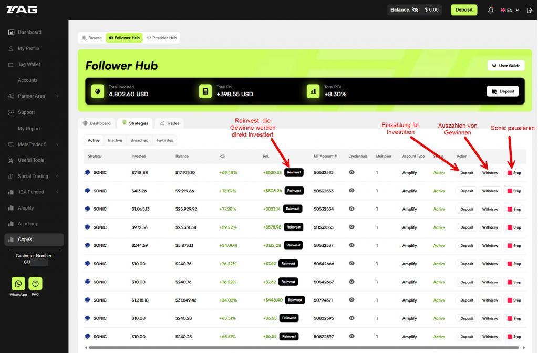Show credentials for account 50532534

coord(351,209)
